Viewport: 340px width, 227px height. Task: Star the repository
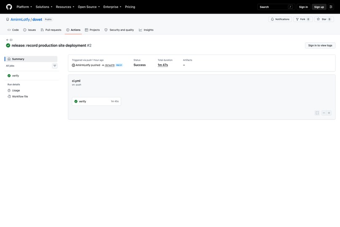click(x=324, y=19)
